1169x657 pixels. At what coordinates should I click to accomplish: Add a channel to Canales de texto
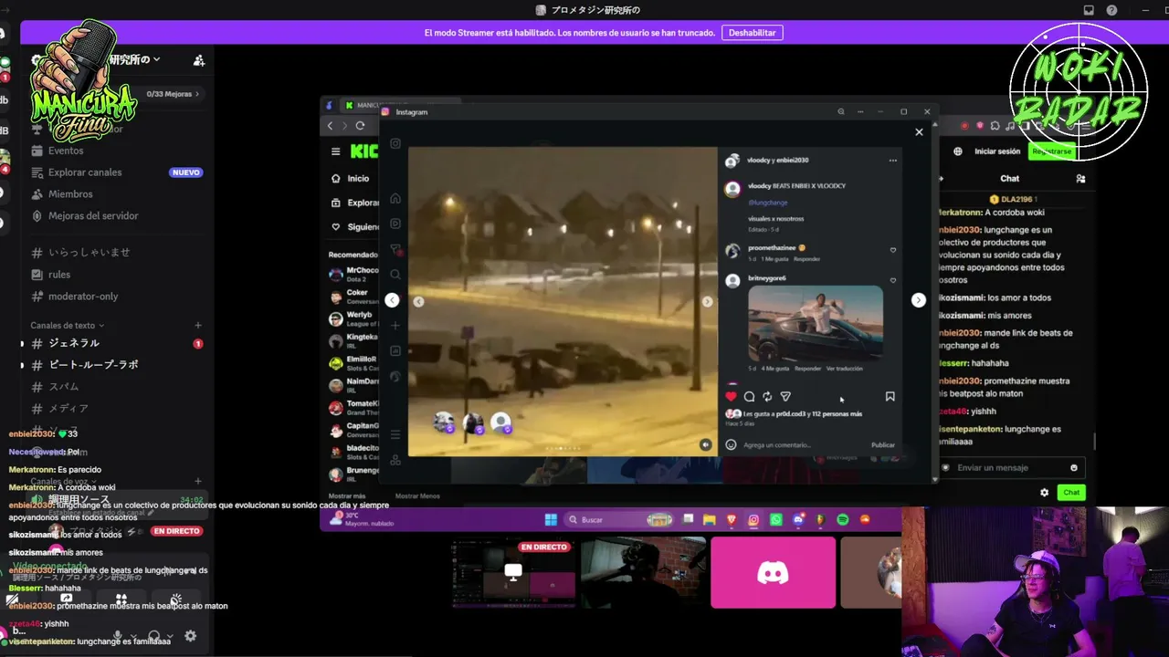(x=198, y=326)
